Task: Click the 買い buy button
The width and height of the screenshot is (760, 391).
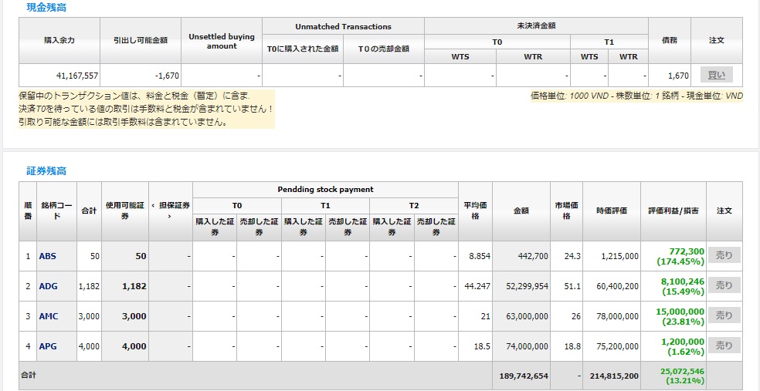Action: (716, 75)
